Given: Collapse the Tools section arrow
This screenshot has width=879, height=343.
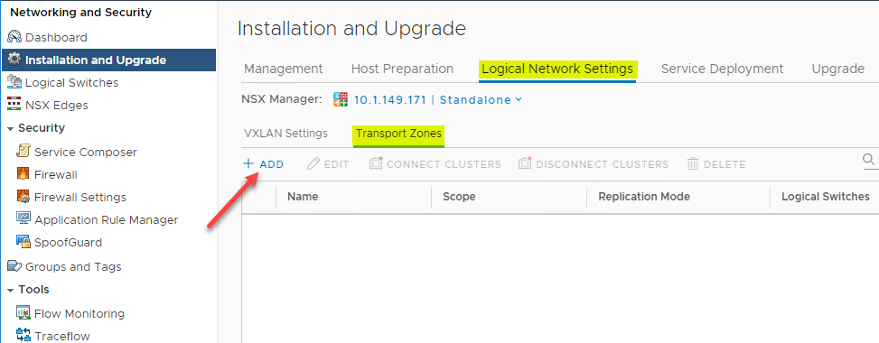Looking at the screenshot, I should [10, 290].
